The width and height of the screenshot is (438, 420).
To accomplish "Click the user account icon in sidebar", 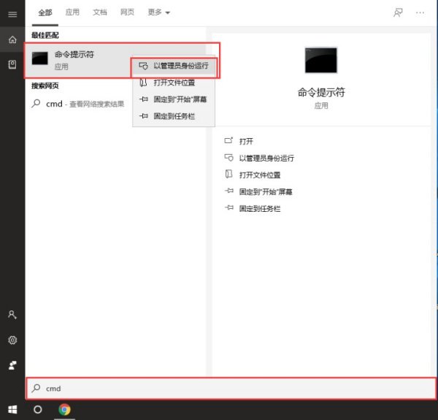I will point(12,315).
